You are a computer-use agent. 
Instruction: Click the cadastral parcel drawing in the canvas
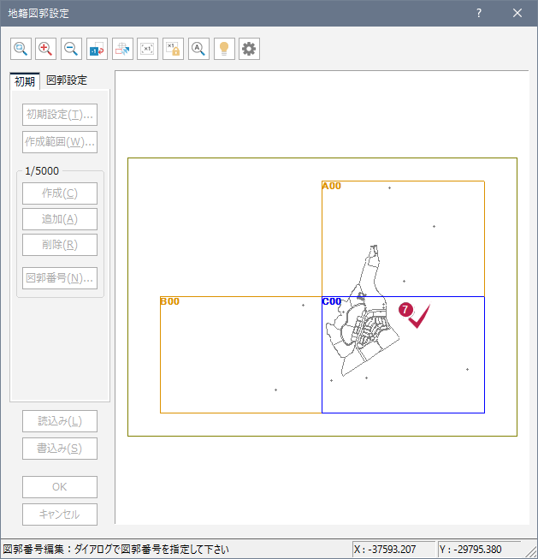tap(363, 311)
